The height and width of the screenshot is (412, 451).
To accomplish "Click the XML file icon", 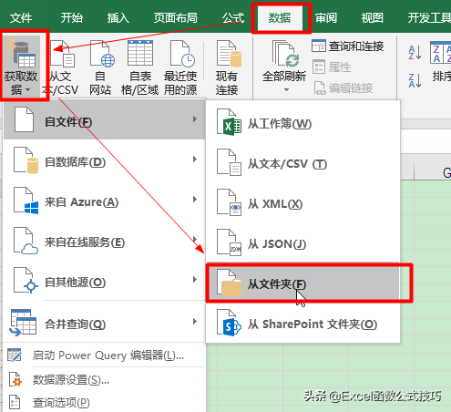I will 230,202.
